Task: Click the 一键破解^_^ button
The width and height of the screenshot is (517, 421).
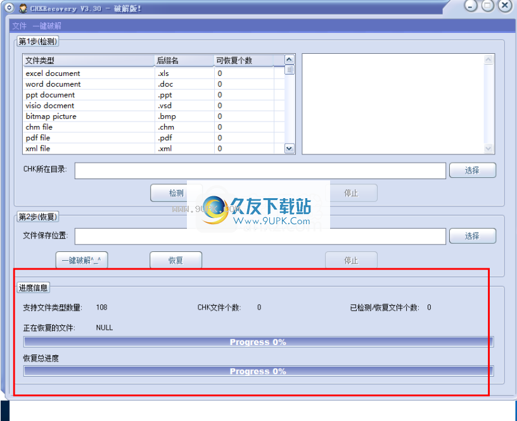Action: click(x=82, y=260)
